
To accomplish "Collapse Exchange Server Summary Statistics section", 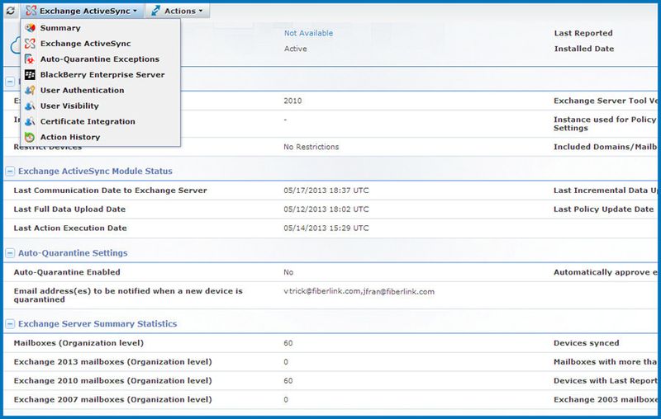I will tap(10, 323).
